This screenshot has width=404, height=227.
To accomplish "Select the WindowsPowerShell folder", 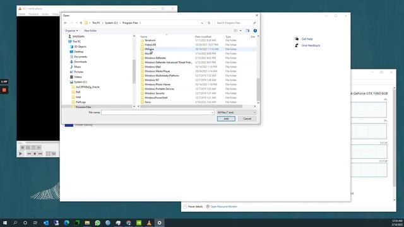I will (x=156, y=98).
